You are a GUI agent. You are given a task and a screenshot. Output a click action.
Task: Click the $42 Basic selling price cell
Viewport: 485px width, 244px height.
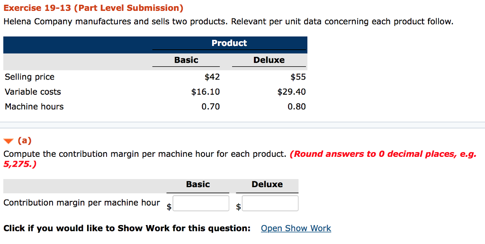(x=212, y=77)
